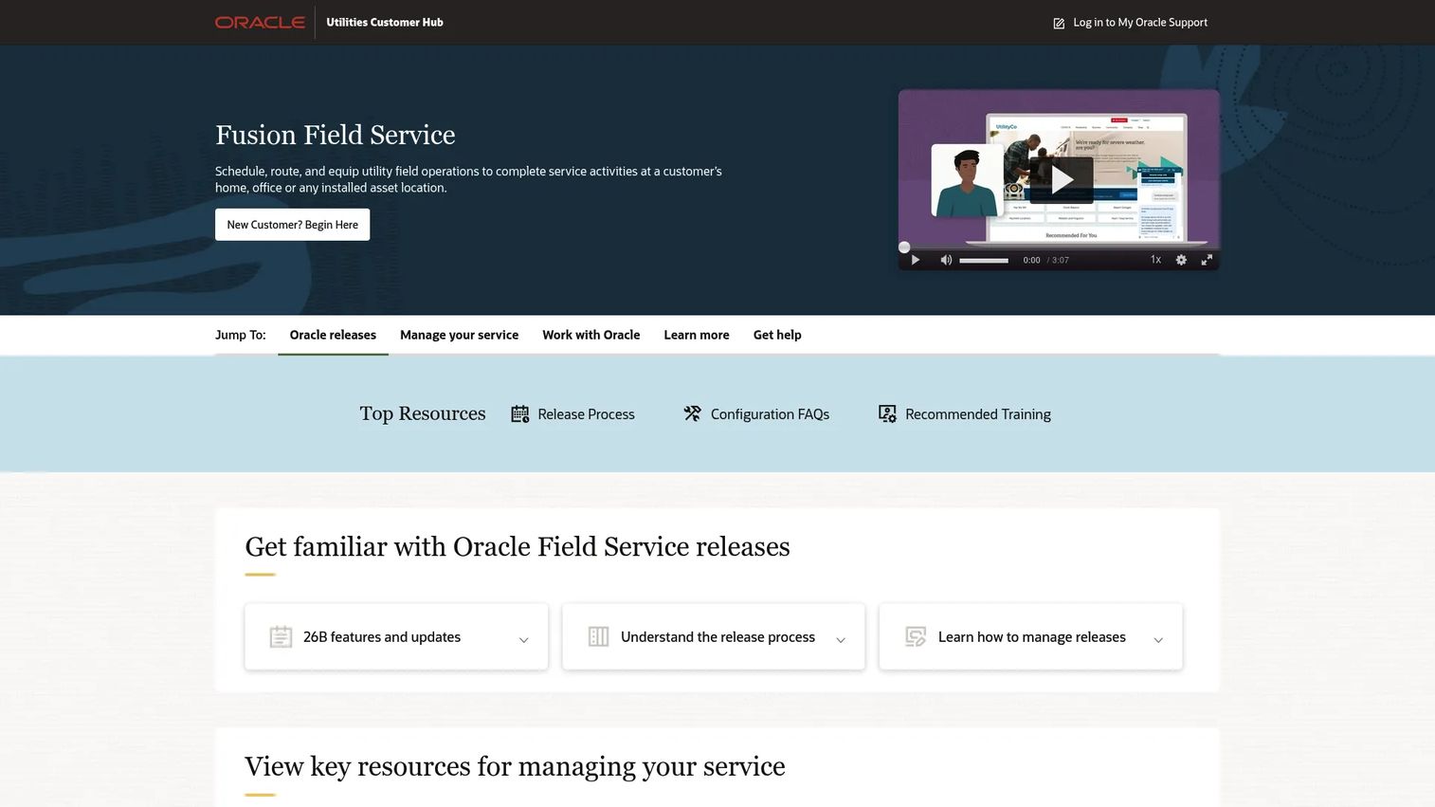Click the Fusion Field Service heading
Screen dimensions: 1435x807
[x=336, y=135]
